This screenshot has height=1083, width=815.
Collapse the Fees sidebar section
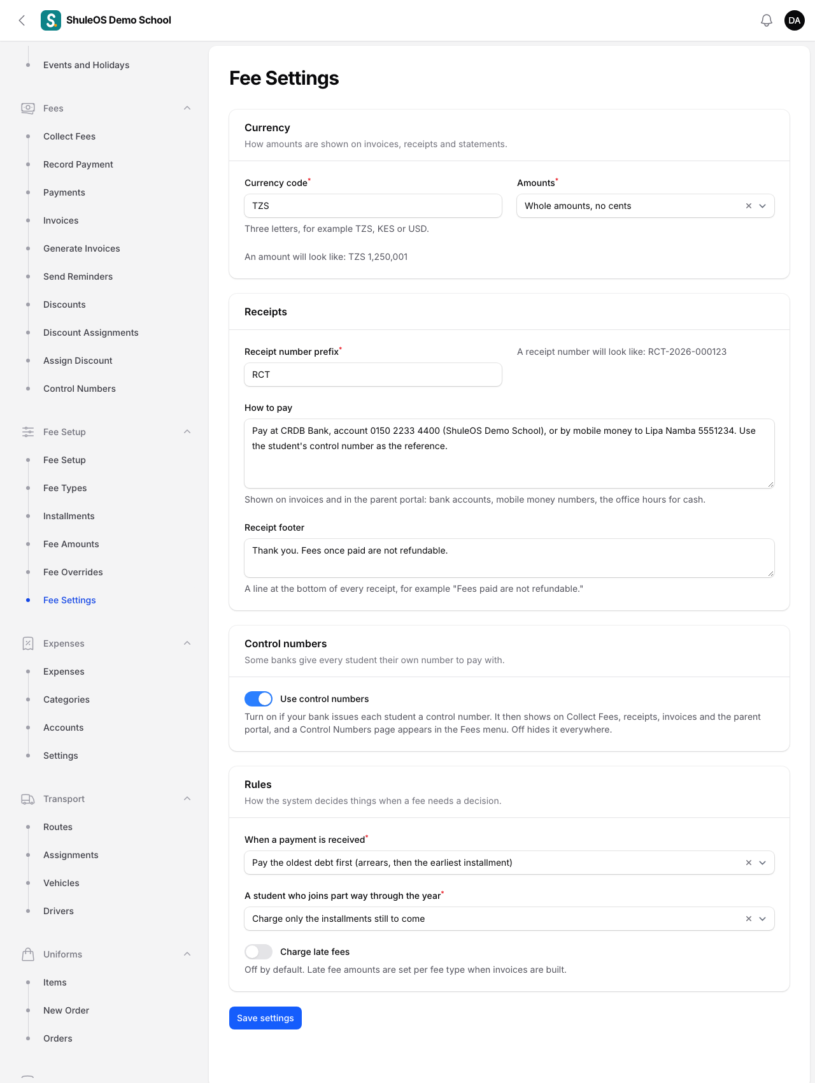[x=187, y=108]
